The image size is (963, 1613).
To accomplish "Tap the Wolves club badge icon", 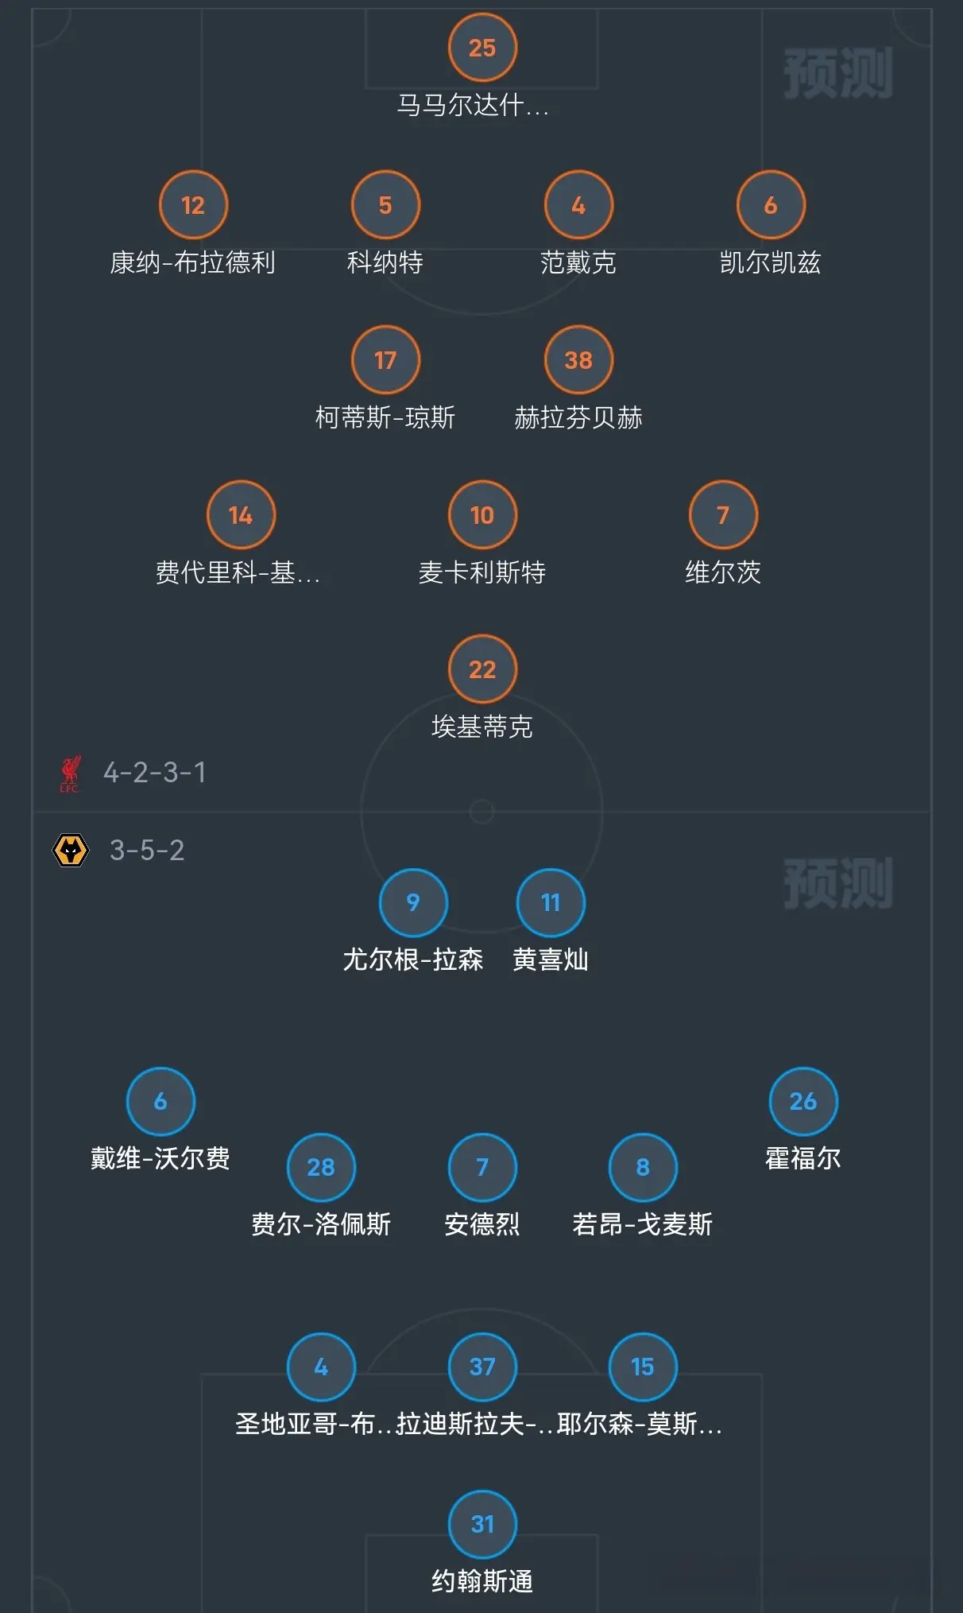I will (71, 850).
